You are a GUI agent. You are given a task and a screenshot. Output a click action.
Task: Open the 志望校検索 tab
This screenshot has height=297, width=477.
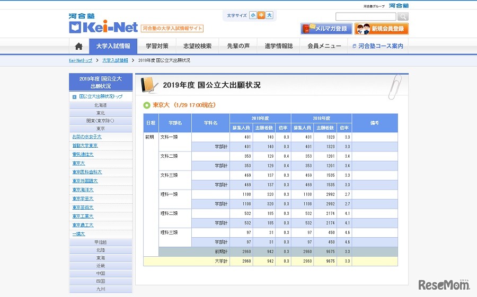pyautogui.click(x=198, y=46)
